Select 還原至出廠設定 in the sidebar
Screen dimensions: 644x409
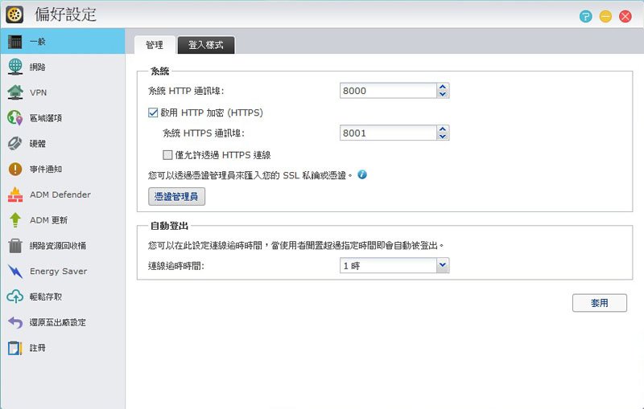pyautogui.click(x=63, y=322)
